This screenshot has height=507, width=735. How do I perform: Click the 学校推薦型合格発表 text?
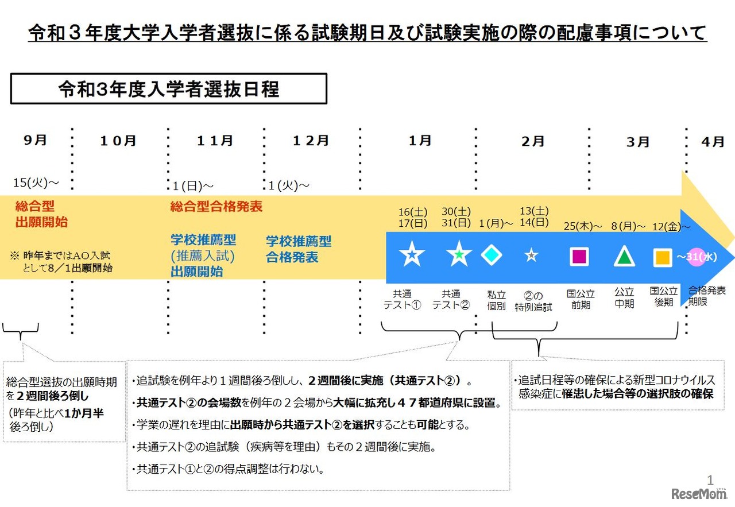(x=299, y=247)
